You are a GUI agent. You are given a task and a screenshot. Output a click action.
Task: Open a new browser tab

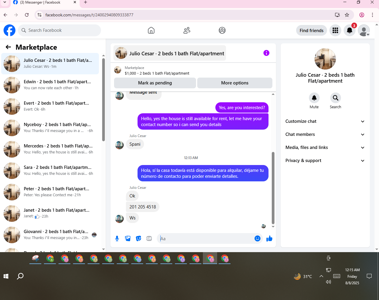(86, 2)
